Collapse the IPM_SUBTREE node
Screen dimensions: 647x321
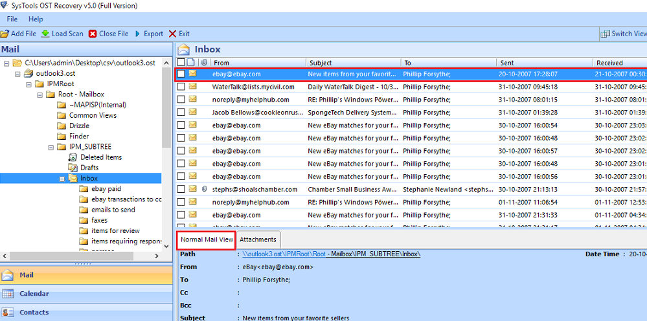(51, 147)
